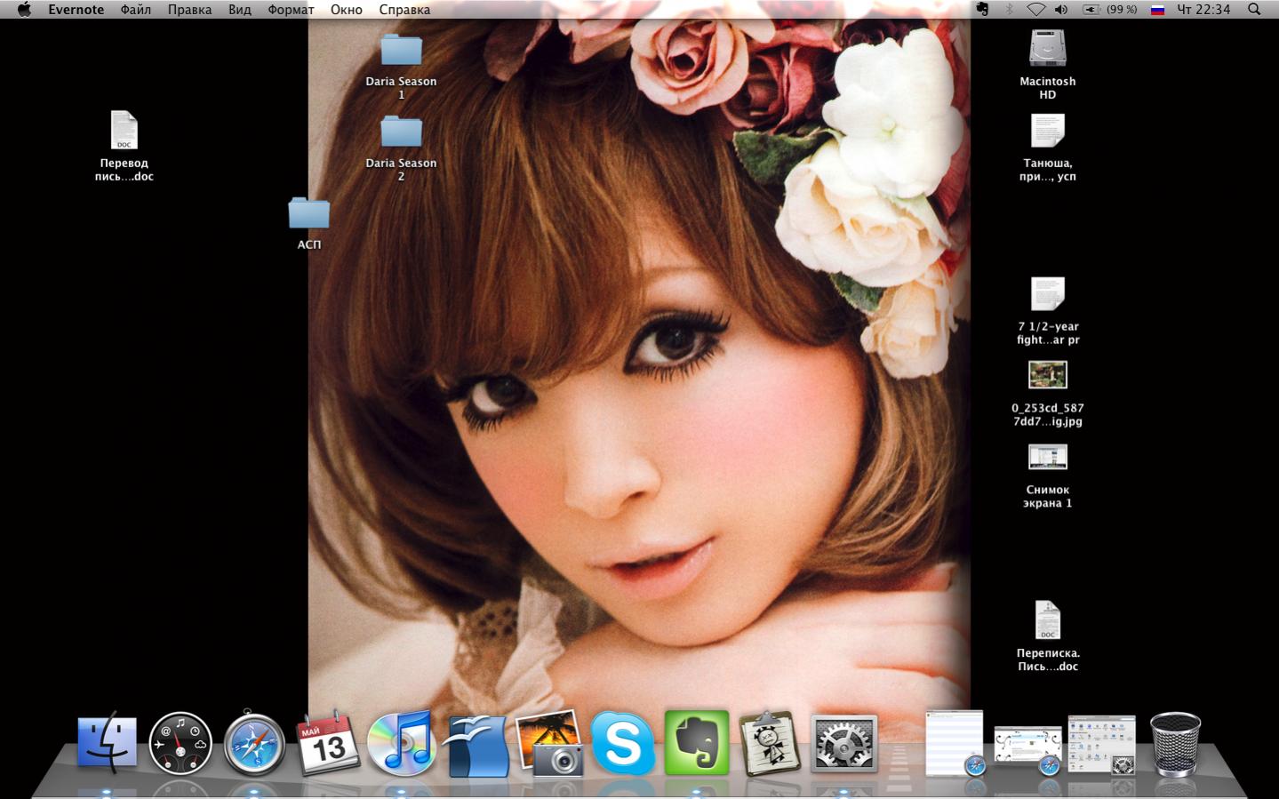This screenshot has width=1279, height=799.
Task: Select the Daria Season 1 folder
Action: [x=401, y=51]
